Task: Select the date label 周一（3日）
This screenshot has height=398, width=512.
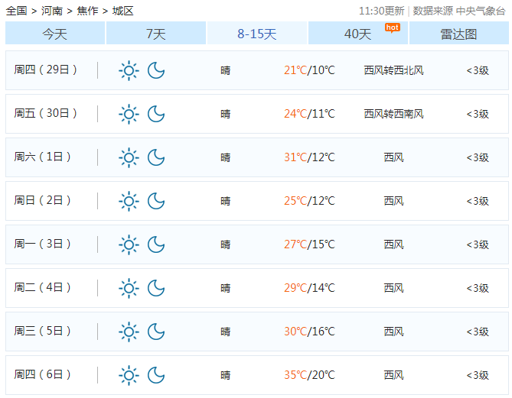Action: click(42, 244)
